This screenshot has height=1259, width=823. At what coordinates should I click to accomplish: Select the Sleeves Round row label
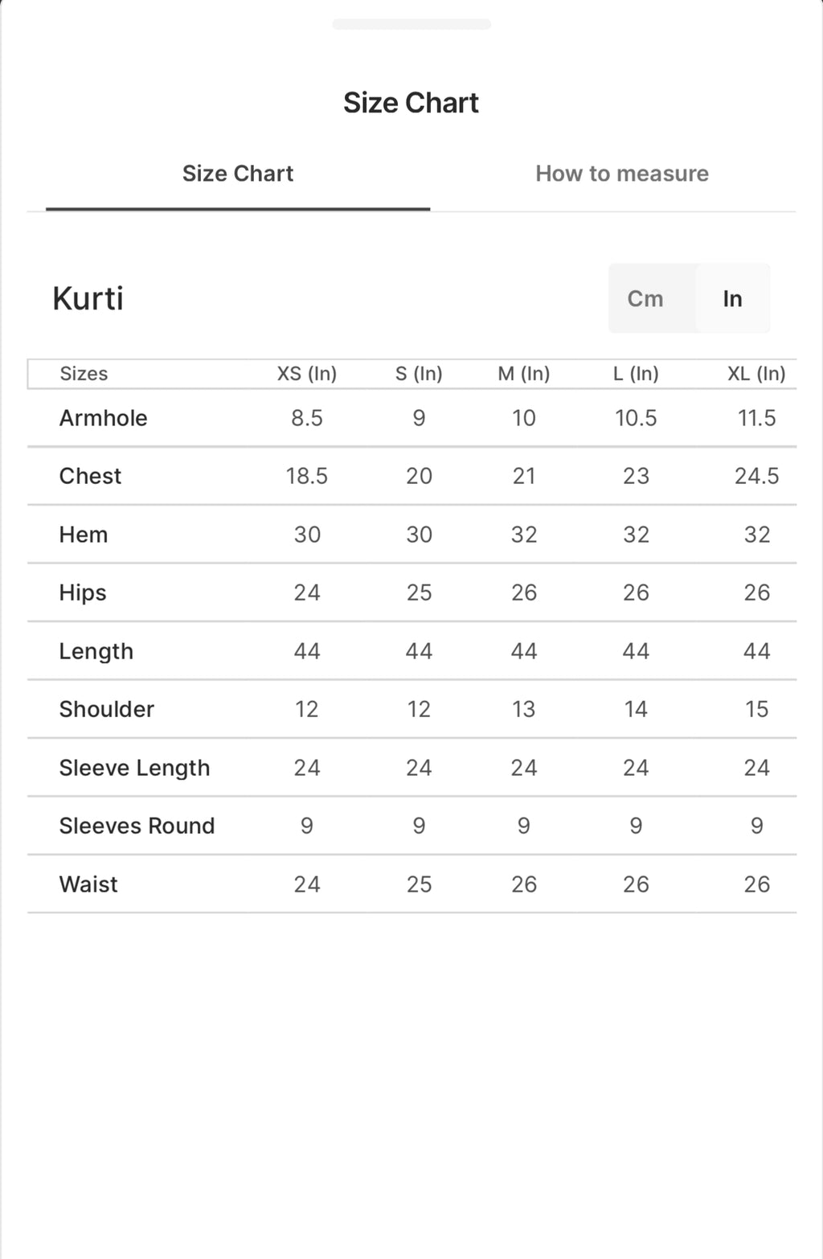point(137,826)
